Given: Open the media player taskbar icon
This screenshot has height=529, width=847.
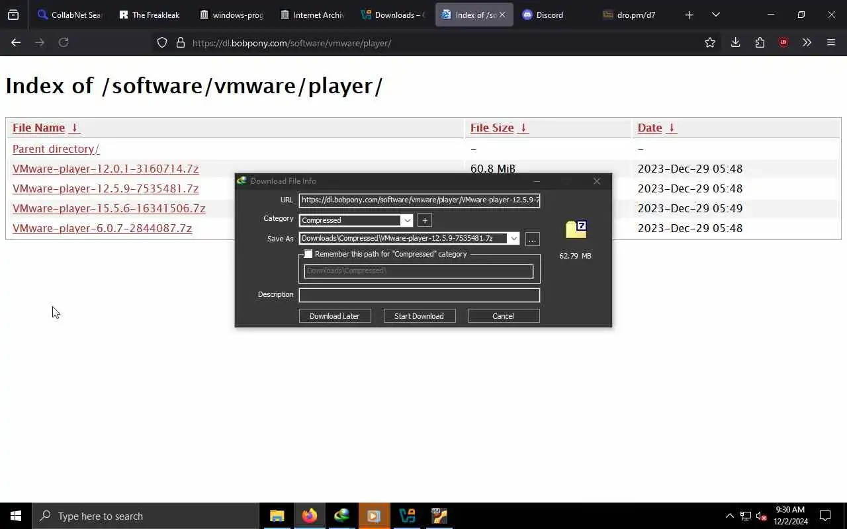Looking at the screenshot, I should 374,516.
